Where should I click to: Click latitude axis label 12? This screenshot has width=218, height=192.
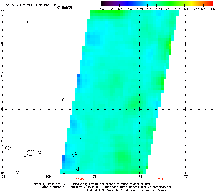(2, 141)
